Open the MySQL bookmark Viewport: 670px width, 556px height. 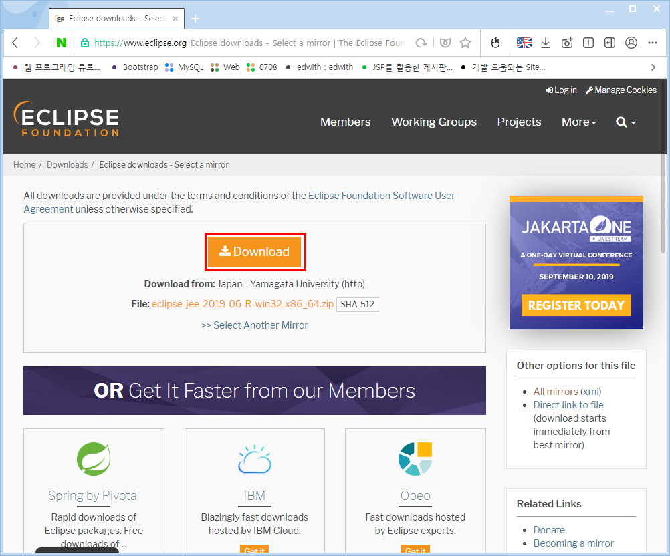pyautogui.click(x=185, y=67)
